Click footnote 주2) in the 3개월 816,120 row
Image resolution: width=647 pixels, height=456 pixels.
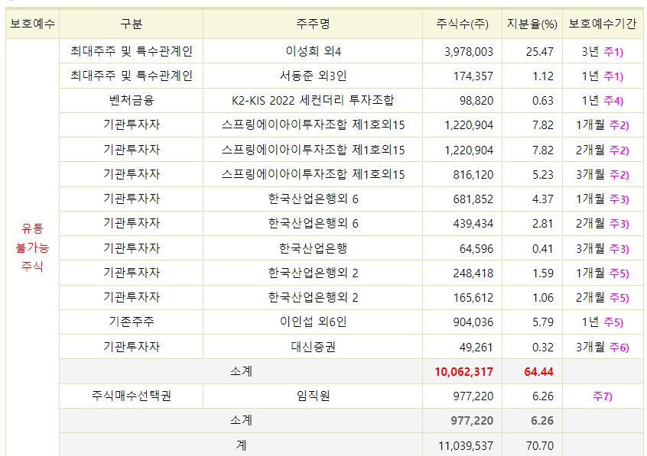coord(619,173)
